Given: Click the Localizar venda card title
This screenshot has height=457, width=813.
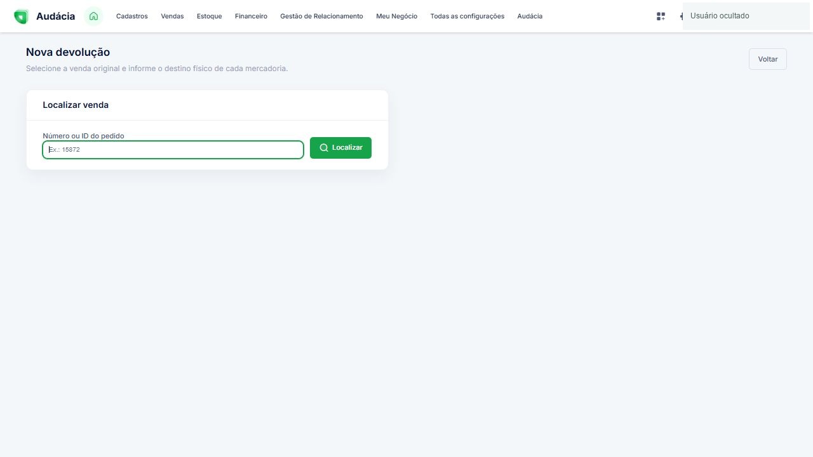Looking at the screenshot, I should click(76, 105).
